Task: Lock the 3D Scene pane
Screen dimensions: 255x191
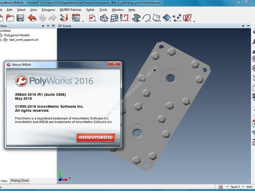Action: tap(243, 26)
